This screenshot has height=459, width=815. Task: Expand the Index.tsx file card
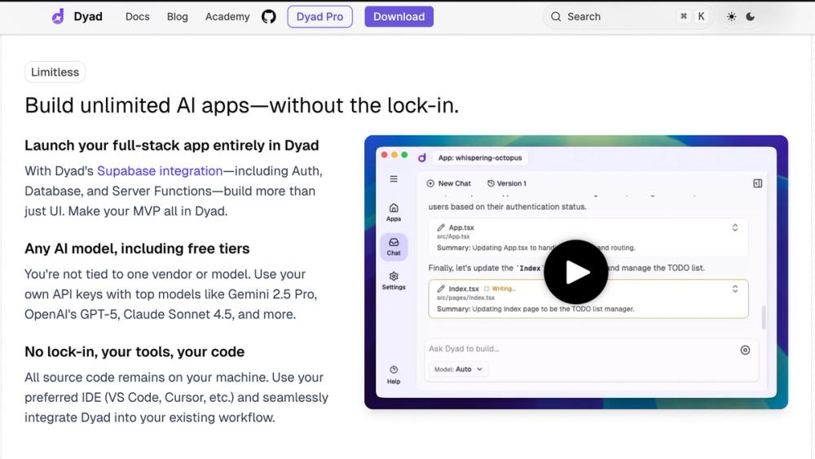click(x=735, y=289)
